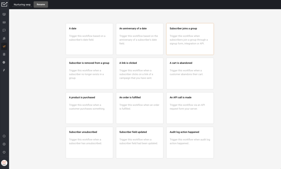This screenshot has width=281, height=169.
Task: Pick 'Subscriber field updated' trigger card
Action: tap(140, 142)
